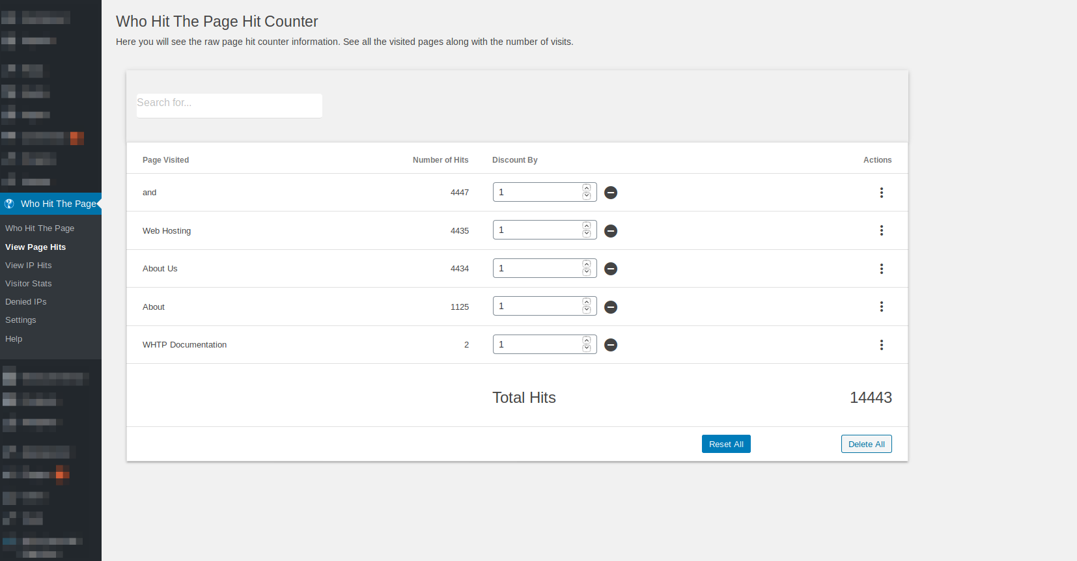Screen dimensions: 1077x561
Task: Click the minus discount icon for About Us
Action: pos(611,269)
